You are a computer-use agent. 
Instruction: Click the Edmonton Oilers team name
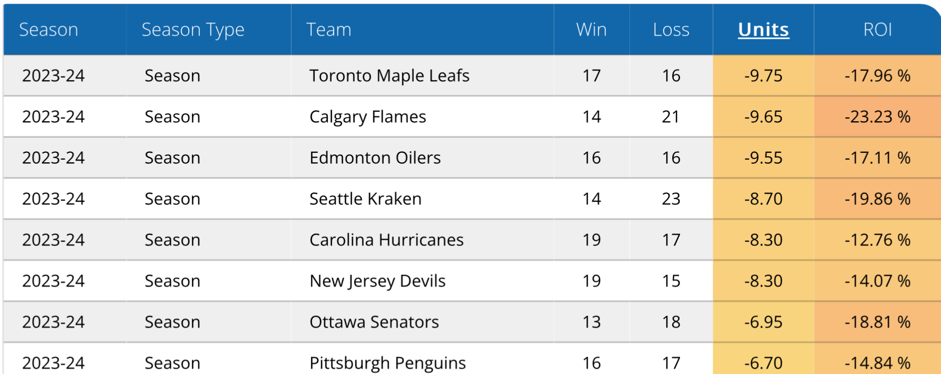tap(375, 158)
